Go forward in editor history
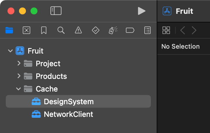 point(194,30)
